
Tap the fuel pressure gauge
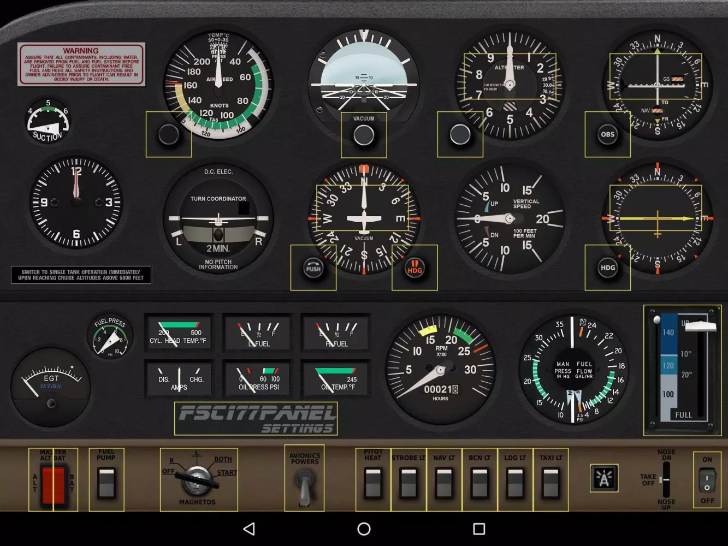110,336
